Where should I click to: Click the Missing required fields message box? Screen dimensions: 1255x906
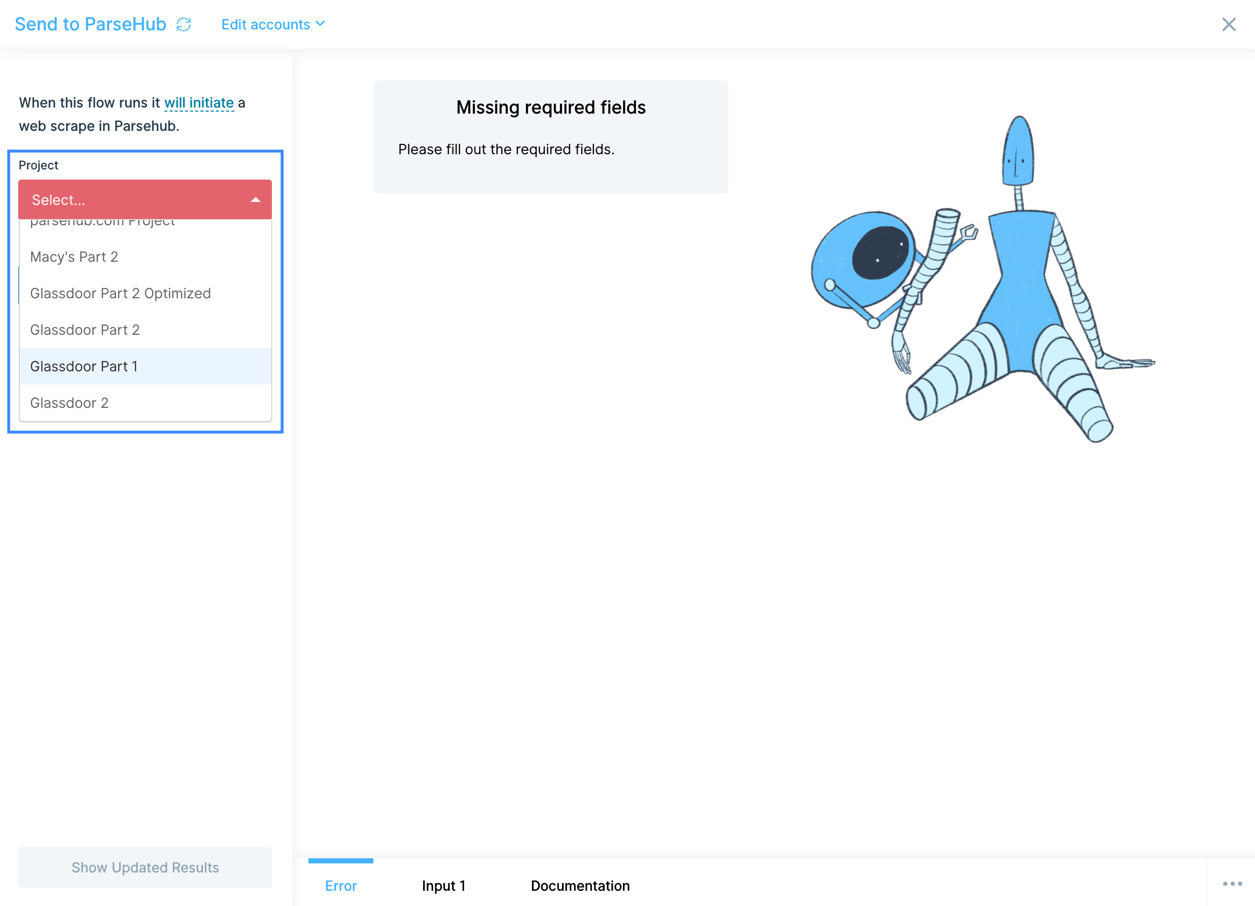coord(550,136)
